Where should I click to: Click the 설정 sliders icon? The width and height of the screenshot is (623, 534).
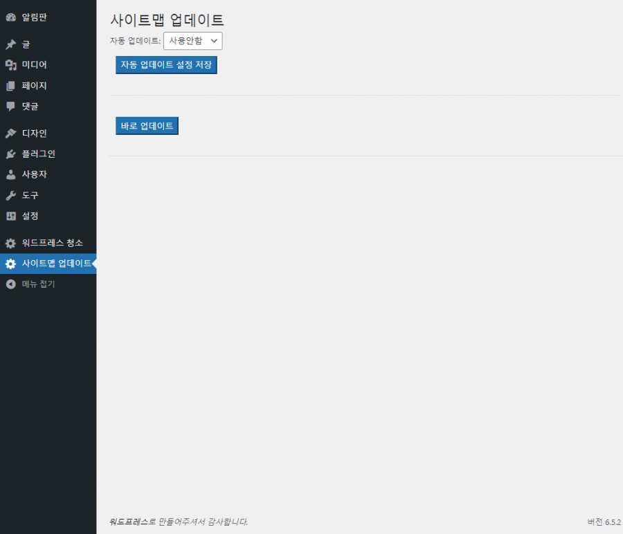[10, 216]
